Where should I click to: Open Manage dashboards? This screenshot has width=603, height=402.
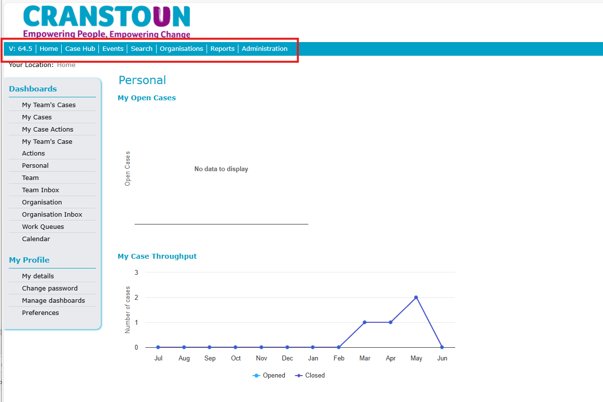click(53, 300)
